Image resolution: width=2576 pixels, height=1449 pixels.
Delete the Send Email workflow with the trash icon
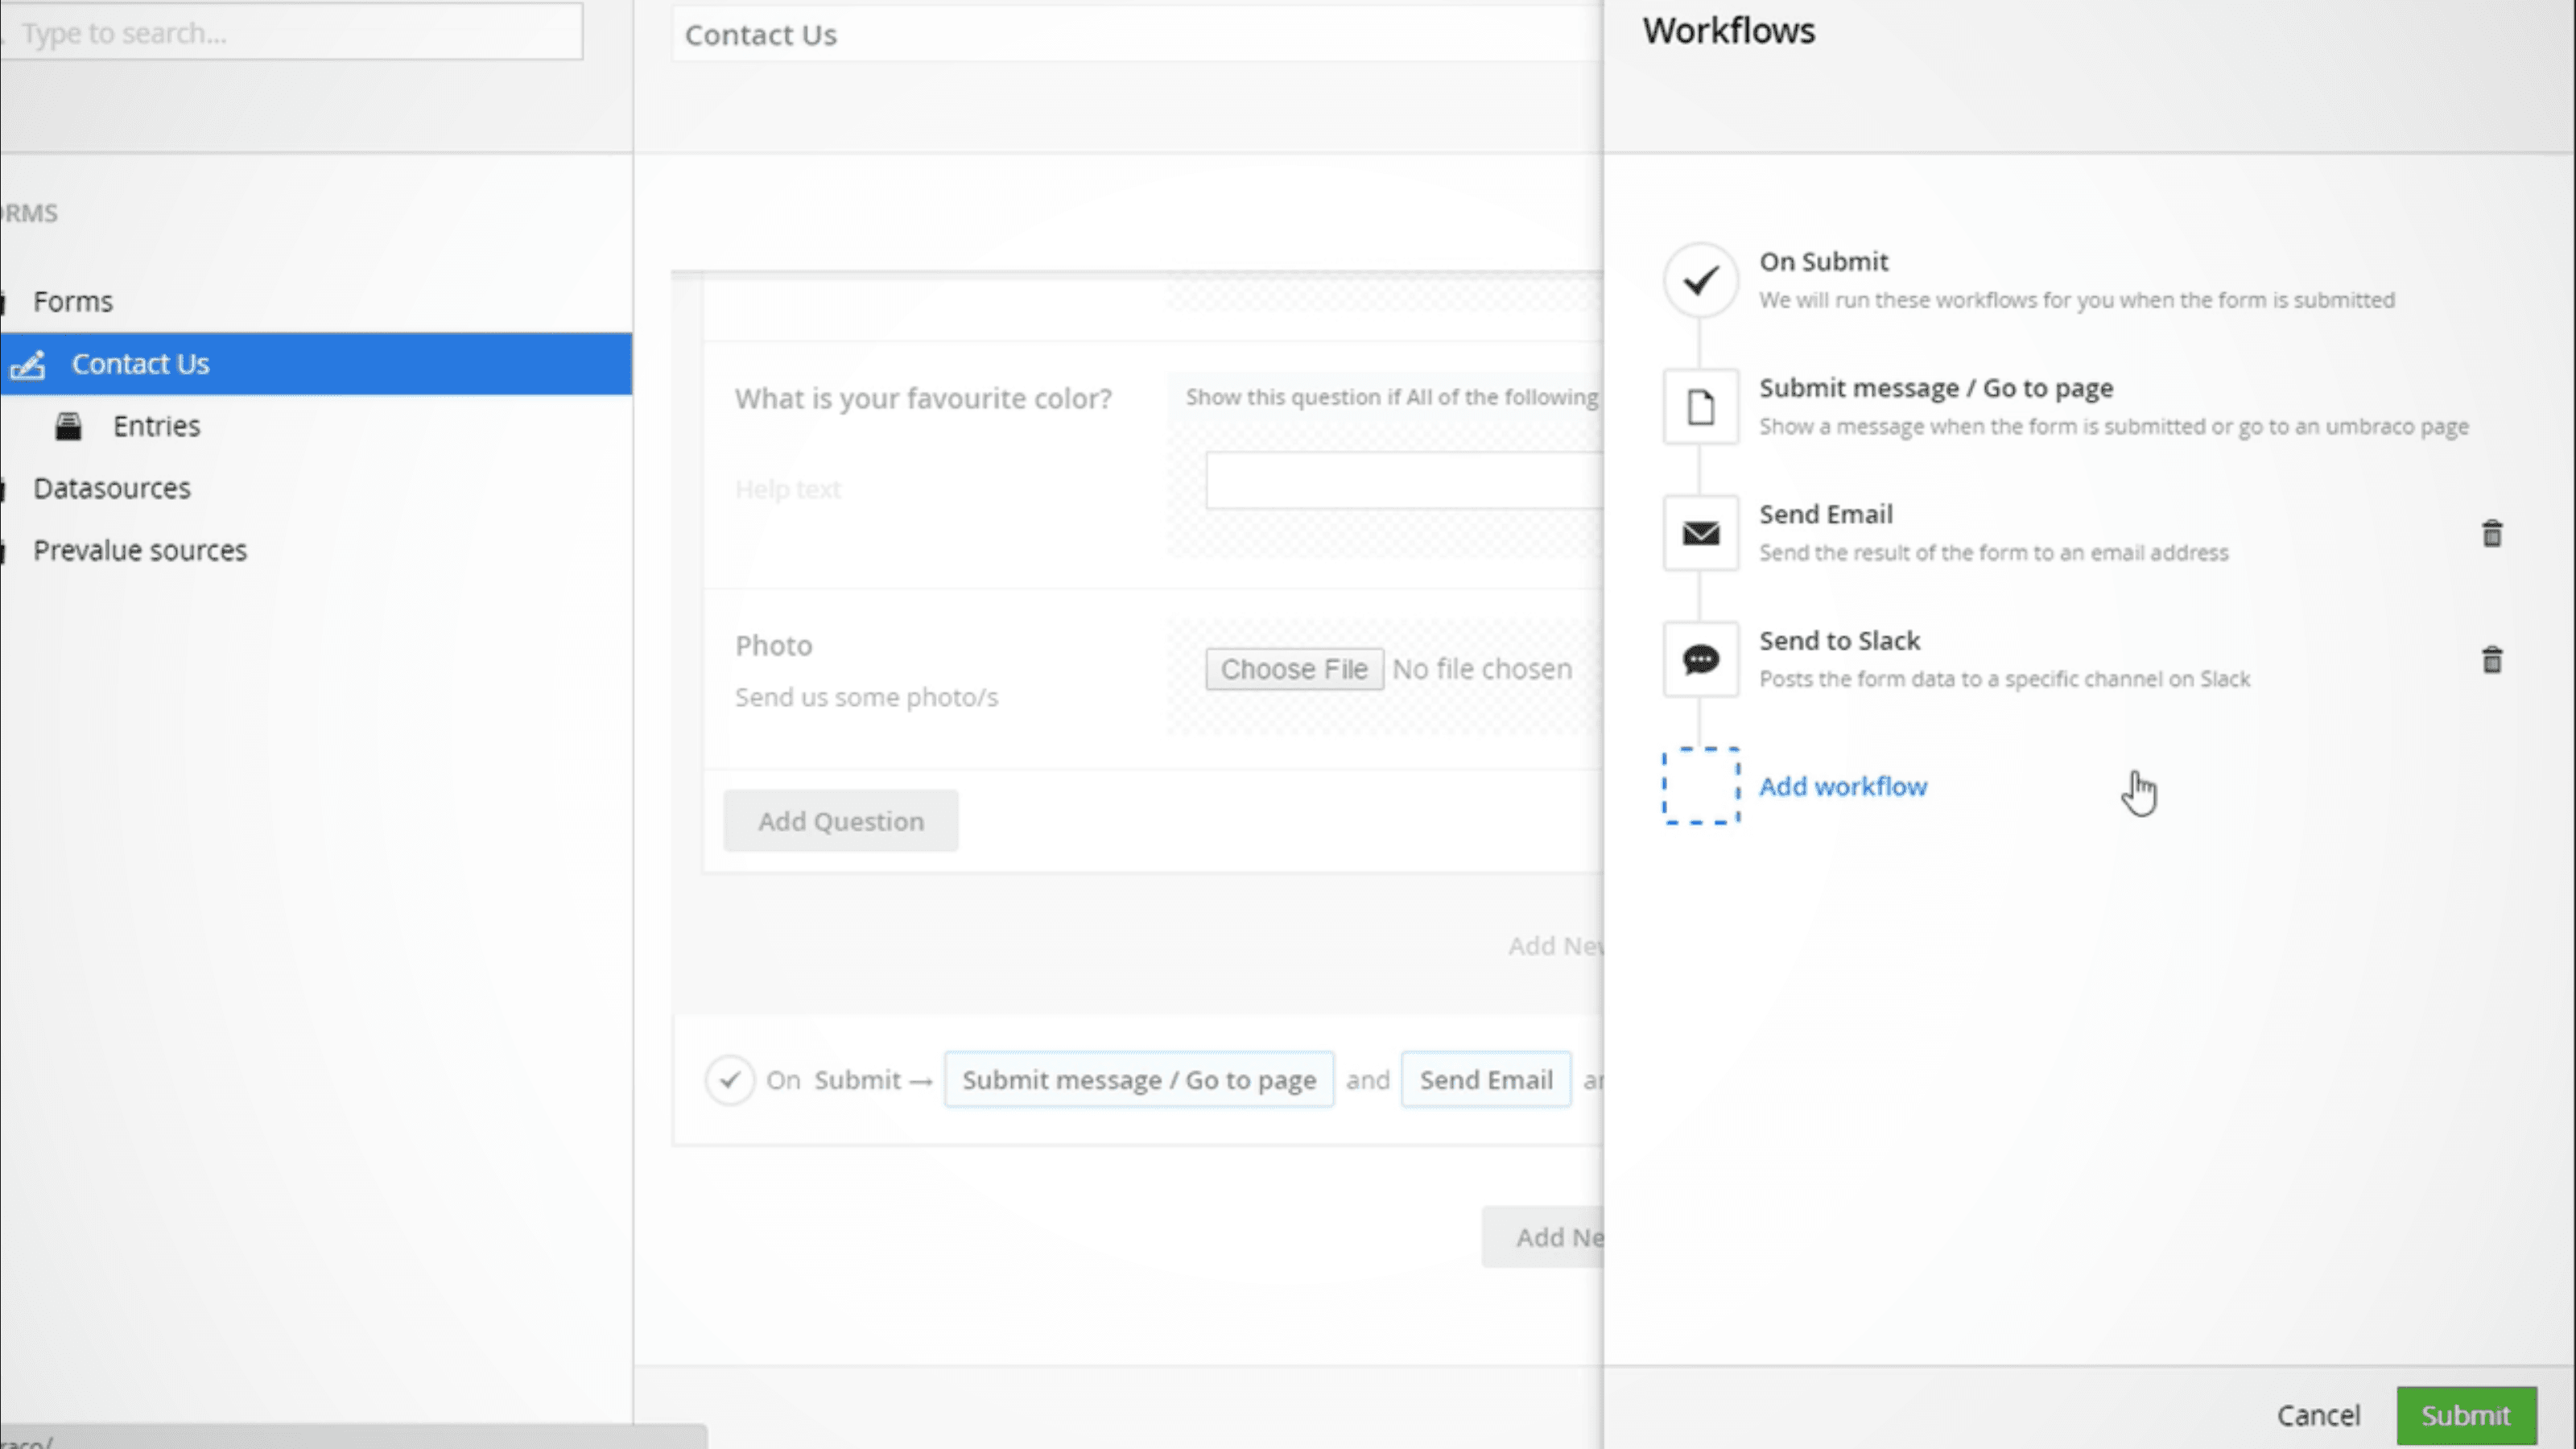coord(2492,533)
